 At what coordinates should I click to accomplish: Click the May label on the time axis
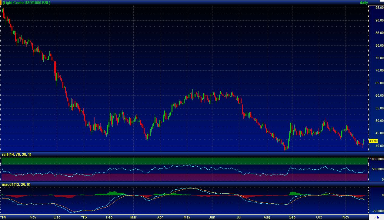tap(187, 217)
